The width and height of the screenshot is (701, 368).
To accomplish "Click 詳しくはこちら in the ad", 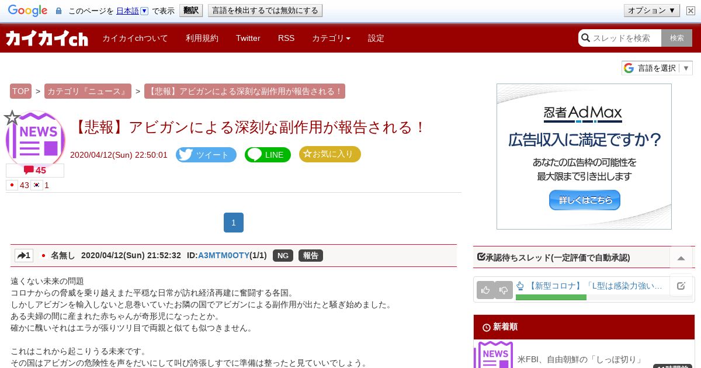I will pyautogui.click(x=585, y=200).
